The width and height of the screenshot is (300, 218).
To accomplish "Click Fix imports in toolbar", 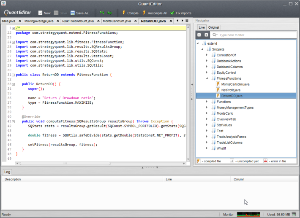I will tap(180, 13).
